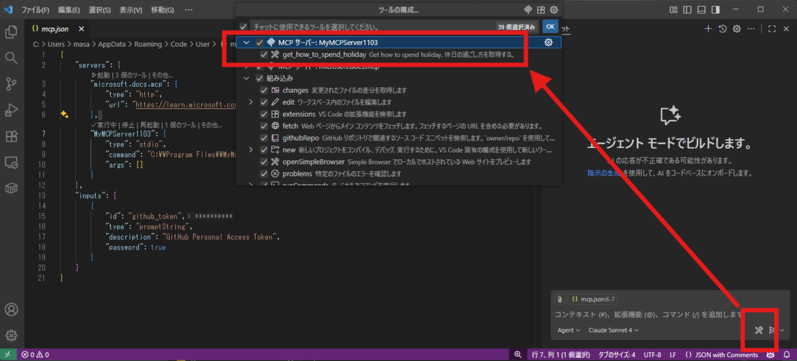This screenshot has height=361, width=797.
Task: Uncheck the 組み込み group checkbox
Action: 260,78
